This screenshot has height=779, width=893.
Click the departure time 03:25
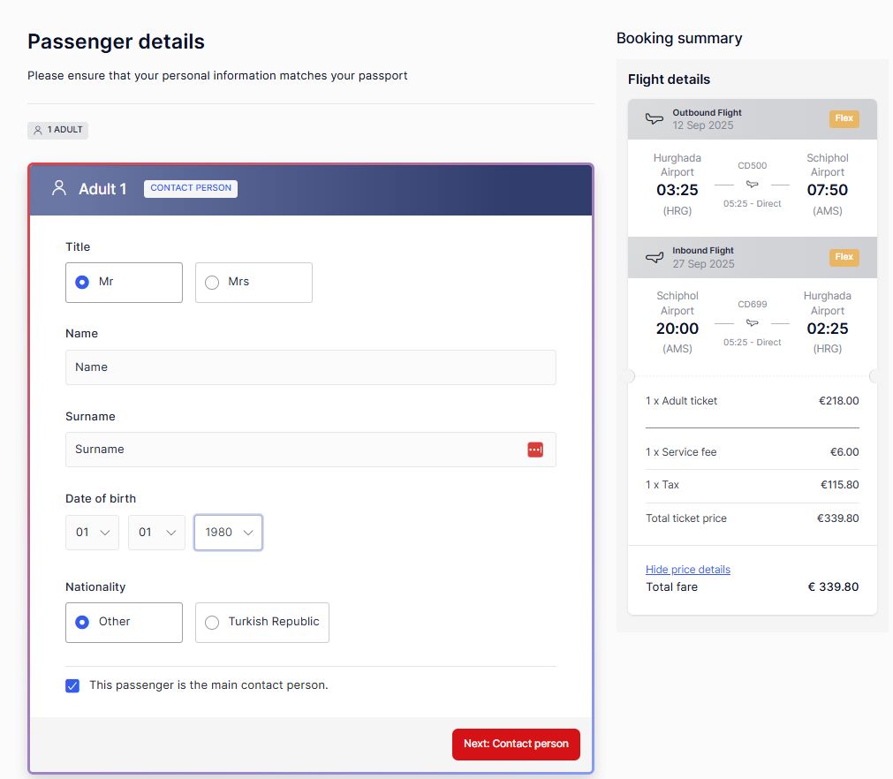click(x=677, y=190)
